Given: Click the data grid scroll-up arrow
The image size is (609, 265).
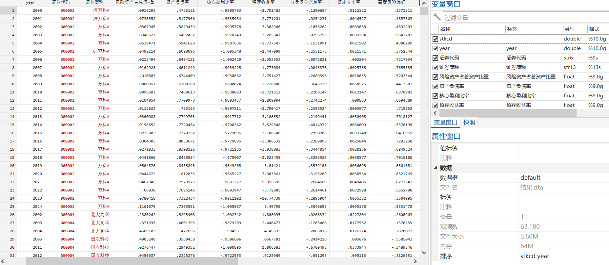Looking at the screenshot, I should click(424, 3).
